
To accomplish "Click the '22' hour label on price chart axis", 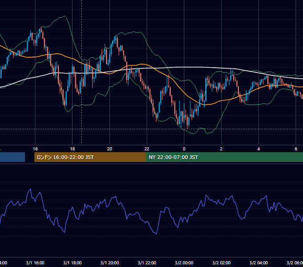I will pyautogui.click(x=147, y=149).
